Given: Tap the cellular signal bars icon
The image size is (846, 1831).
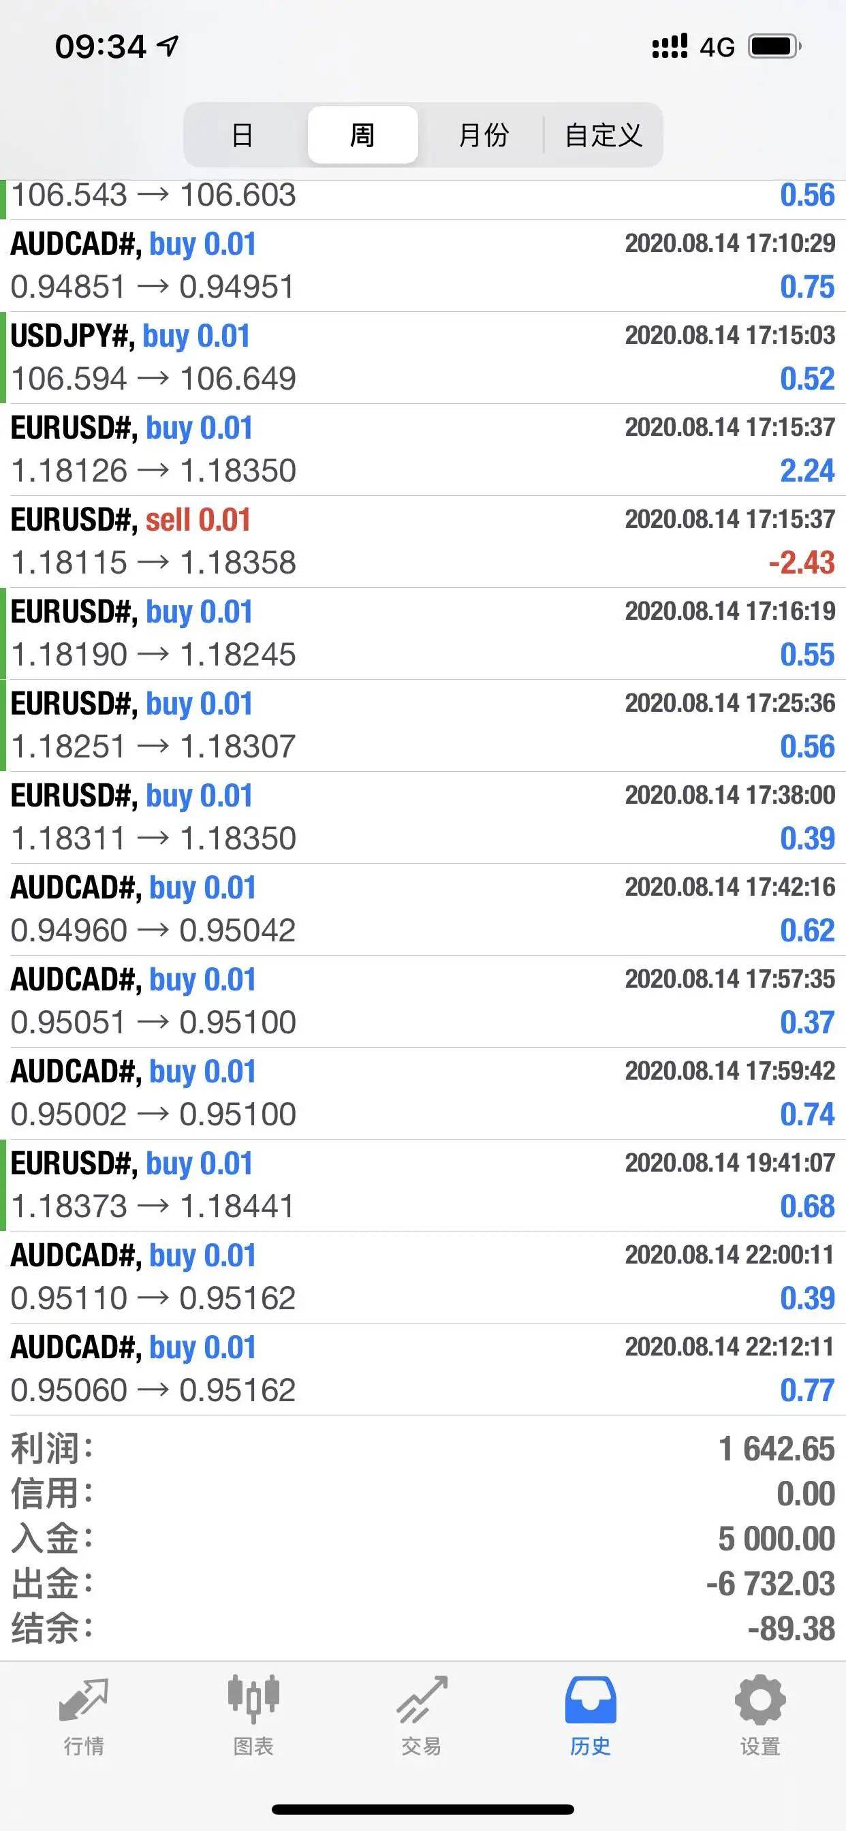Looking at the screenshot, I should (x=670, y=46).
